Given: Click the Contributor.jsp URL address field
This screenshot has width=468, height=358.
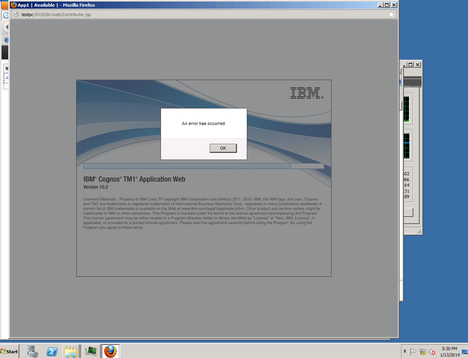Looking at the screenshot, I should pyautogui.click(x=203, y=14).
